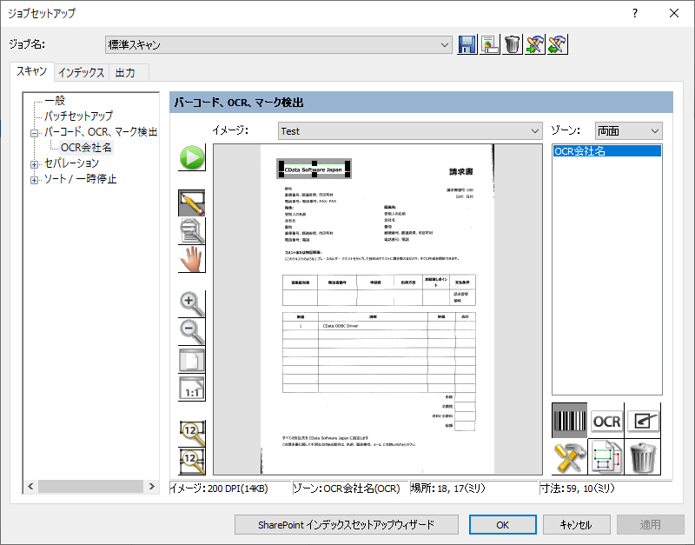This screenshot has height=545, width=695.
Task: Close the ジョブセットアップ dialog
Action: [x=674, y=13]
